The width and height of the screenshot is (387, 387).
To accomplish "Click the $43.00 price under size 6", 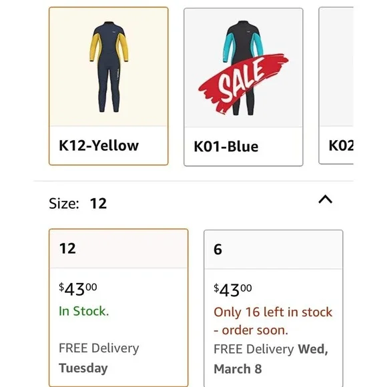I will (232, 290).
